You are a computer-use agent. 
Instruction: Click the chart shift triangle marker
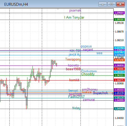[58, 9]
